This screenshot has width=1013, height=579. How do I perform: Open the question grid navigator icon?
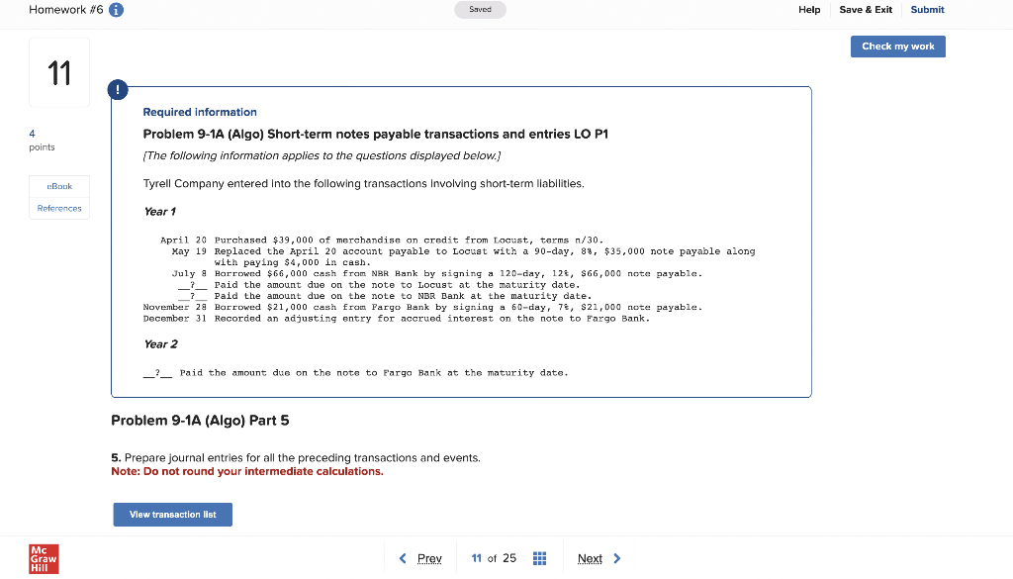coord(539,558)
